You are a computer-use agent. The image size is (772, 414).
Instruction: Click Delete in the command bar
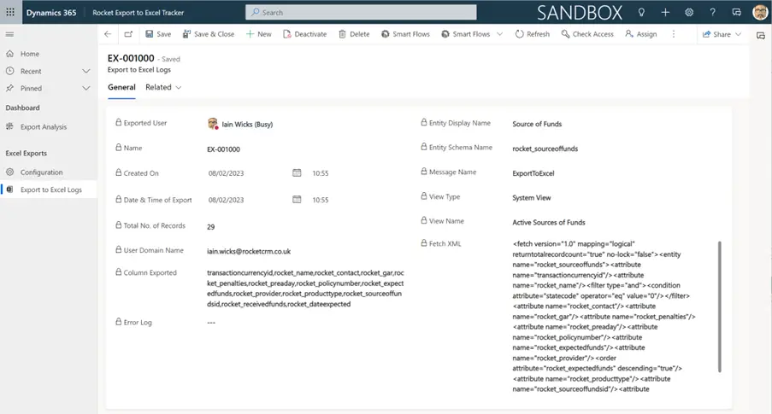pos(354,34)
